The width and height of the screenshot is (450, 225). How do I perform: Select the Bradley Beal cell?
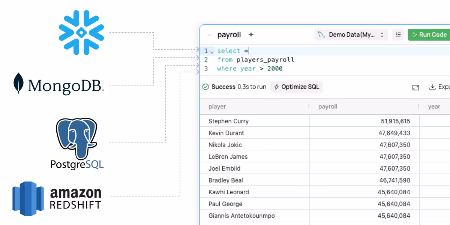click(255, 180)
